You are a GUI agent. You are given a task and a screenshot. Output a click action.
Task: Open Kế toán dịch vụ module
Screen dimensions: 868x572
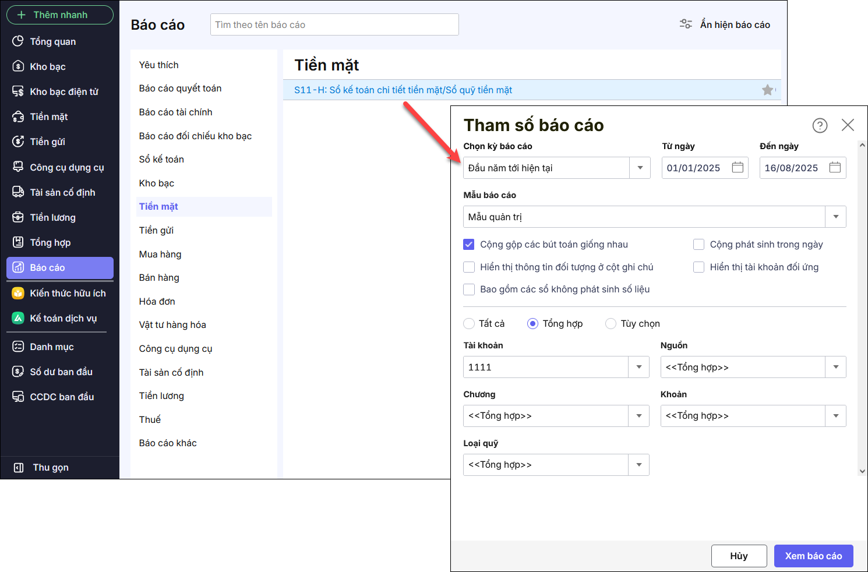pos(63,318)
